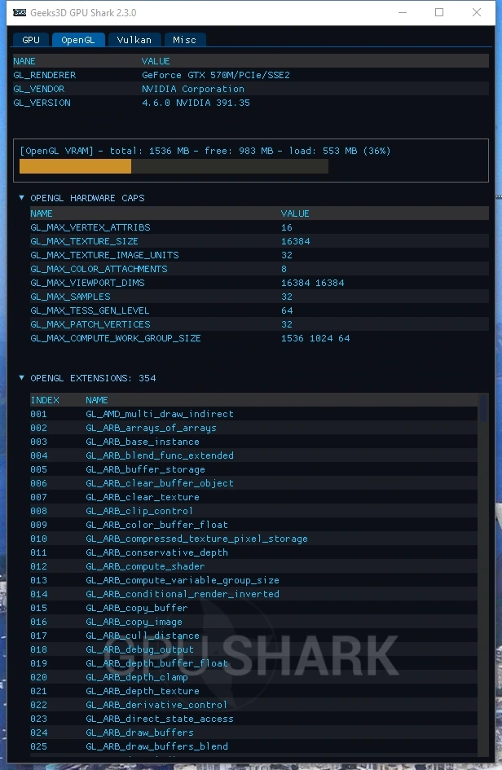Select the OpenGL tab

[77, 40]
